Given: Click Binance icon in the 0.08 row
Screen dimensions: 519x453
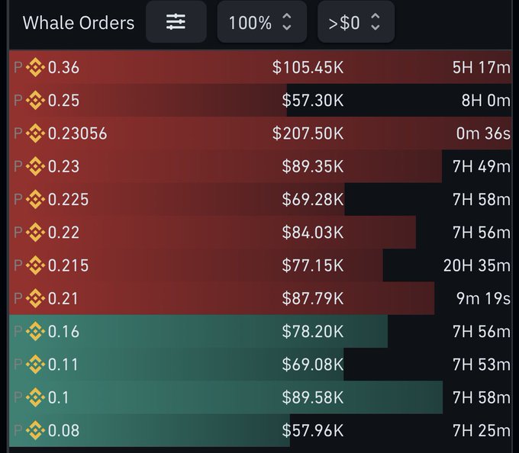Looking at the screenshot, I should pyautogui.click(x=35, y=430).
